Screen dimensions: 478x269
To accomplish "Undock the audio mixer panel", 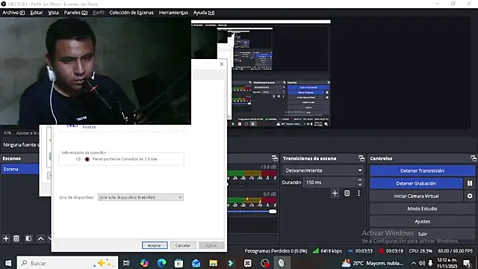I will pyautogui.click(x=275, y=158).
